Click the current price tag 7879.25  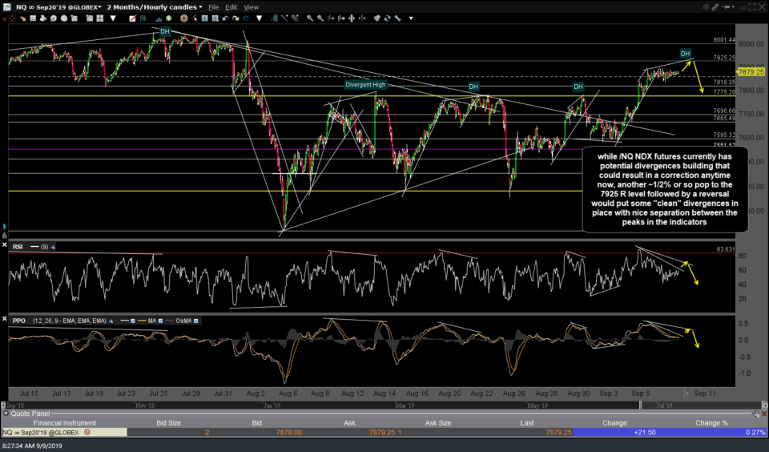point(751,72)
